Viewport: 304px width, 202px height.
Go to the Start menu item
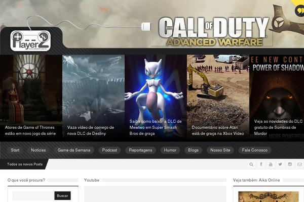(15, 150)
